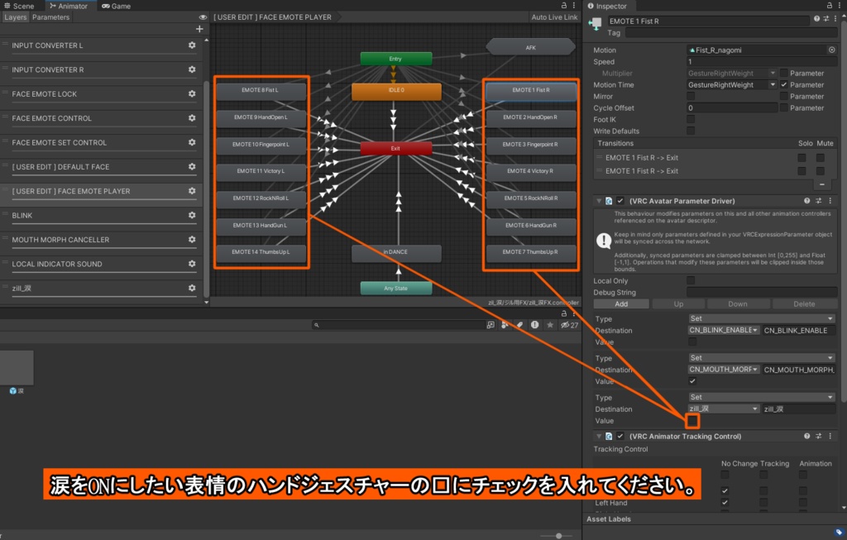Click the Inspector lock icon

pyautogui.click(x=829, y=6)
